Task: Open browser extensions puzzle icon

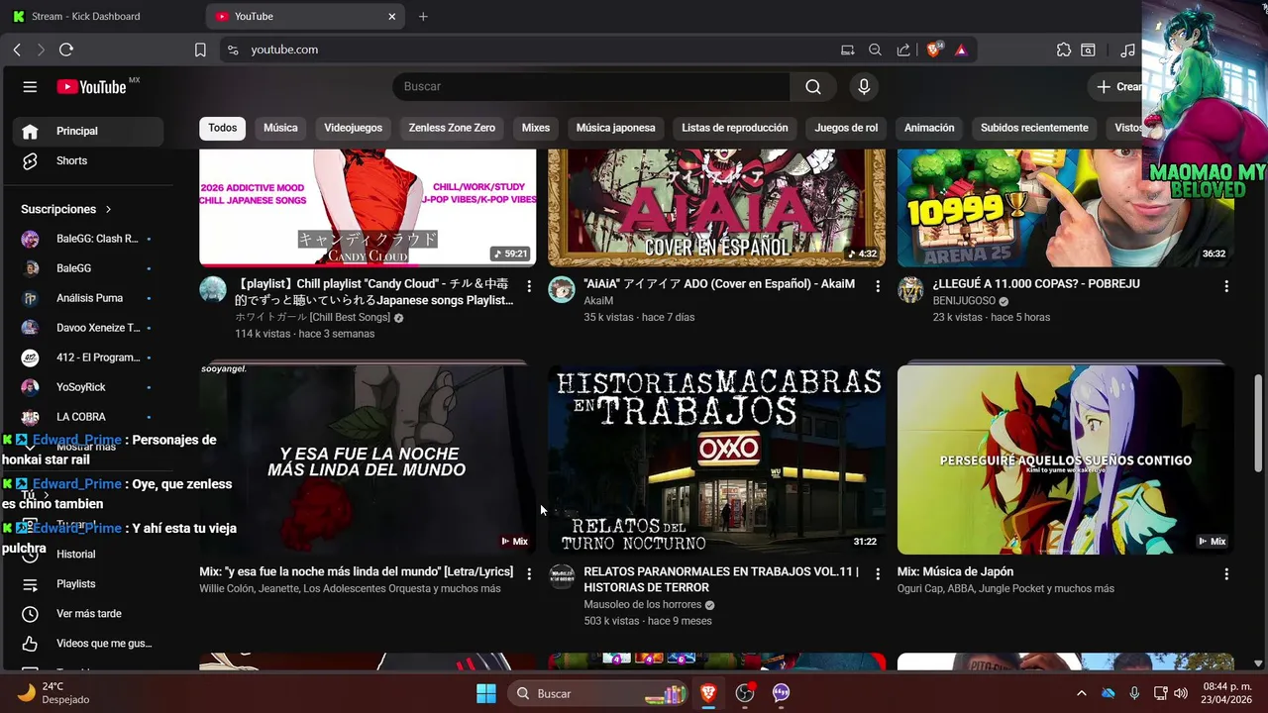Action: pos(1064,50)
